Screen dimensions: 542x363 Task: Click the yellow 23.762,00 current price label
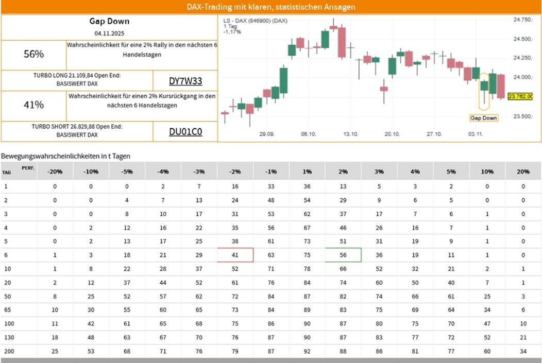(x=520, y=96)
